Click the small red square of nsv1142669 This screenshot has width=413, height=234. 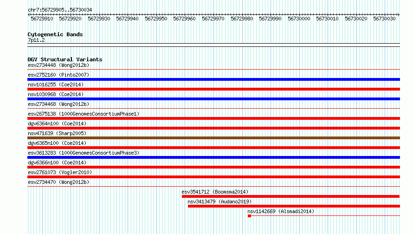click(250, 216)
